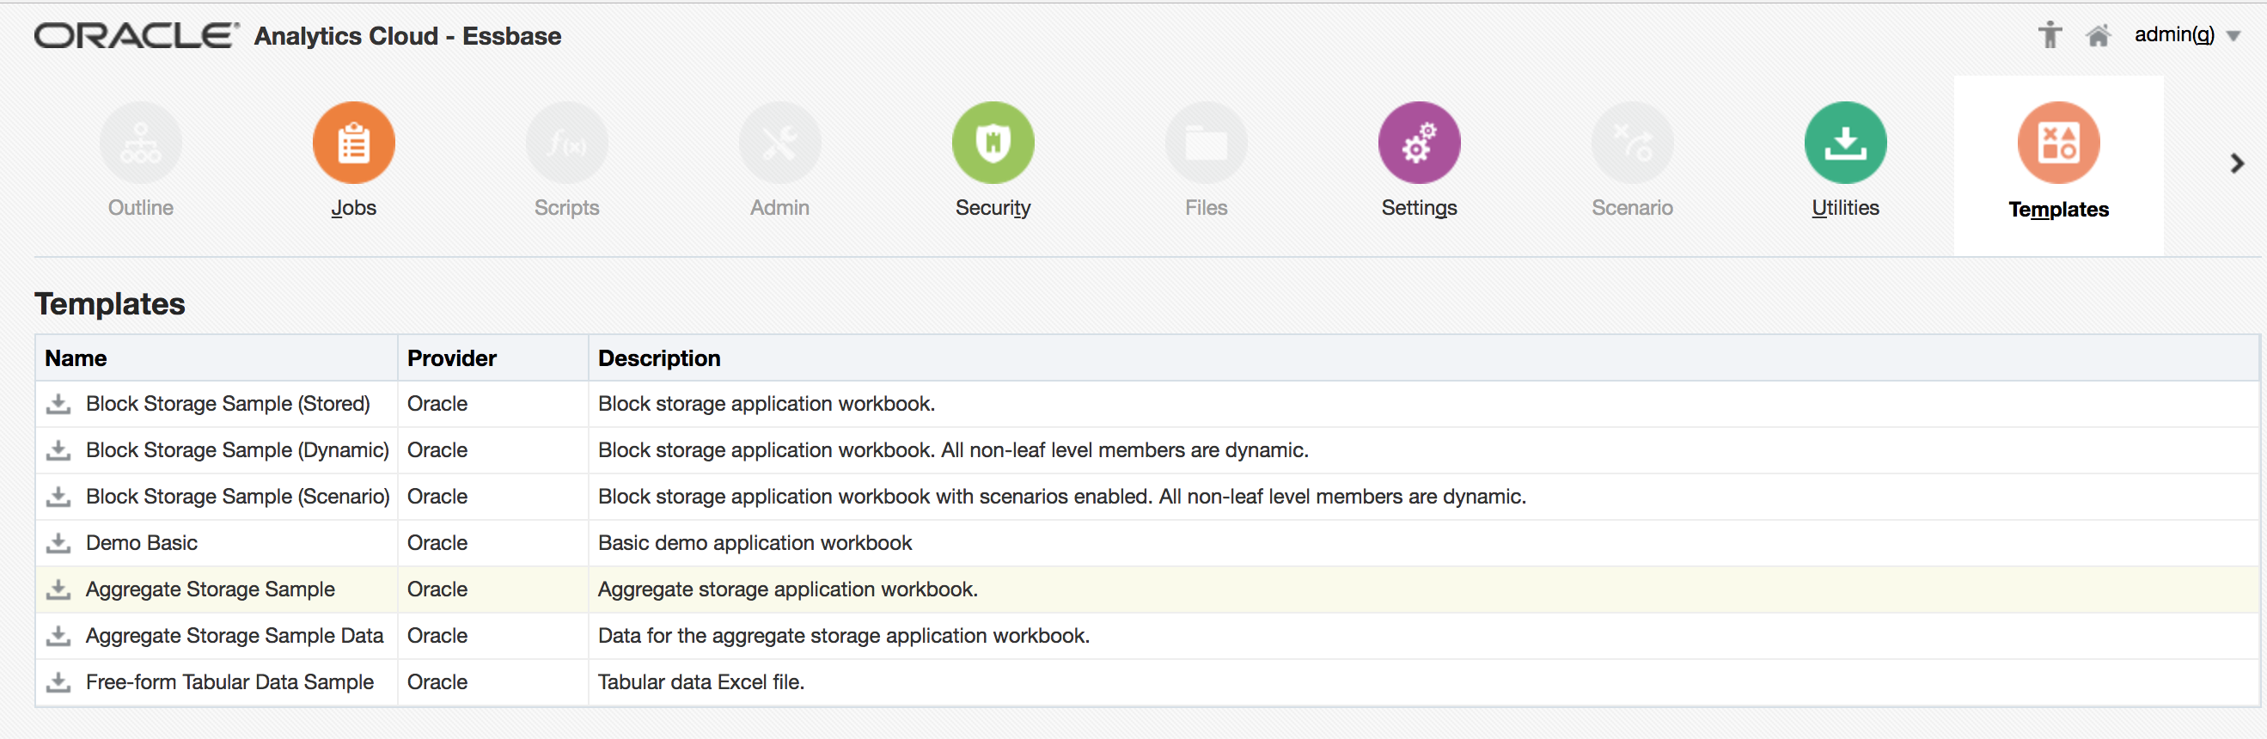
Task: Download Free-form Tabular Data Sample file
Action: pos(59,681)
